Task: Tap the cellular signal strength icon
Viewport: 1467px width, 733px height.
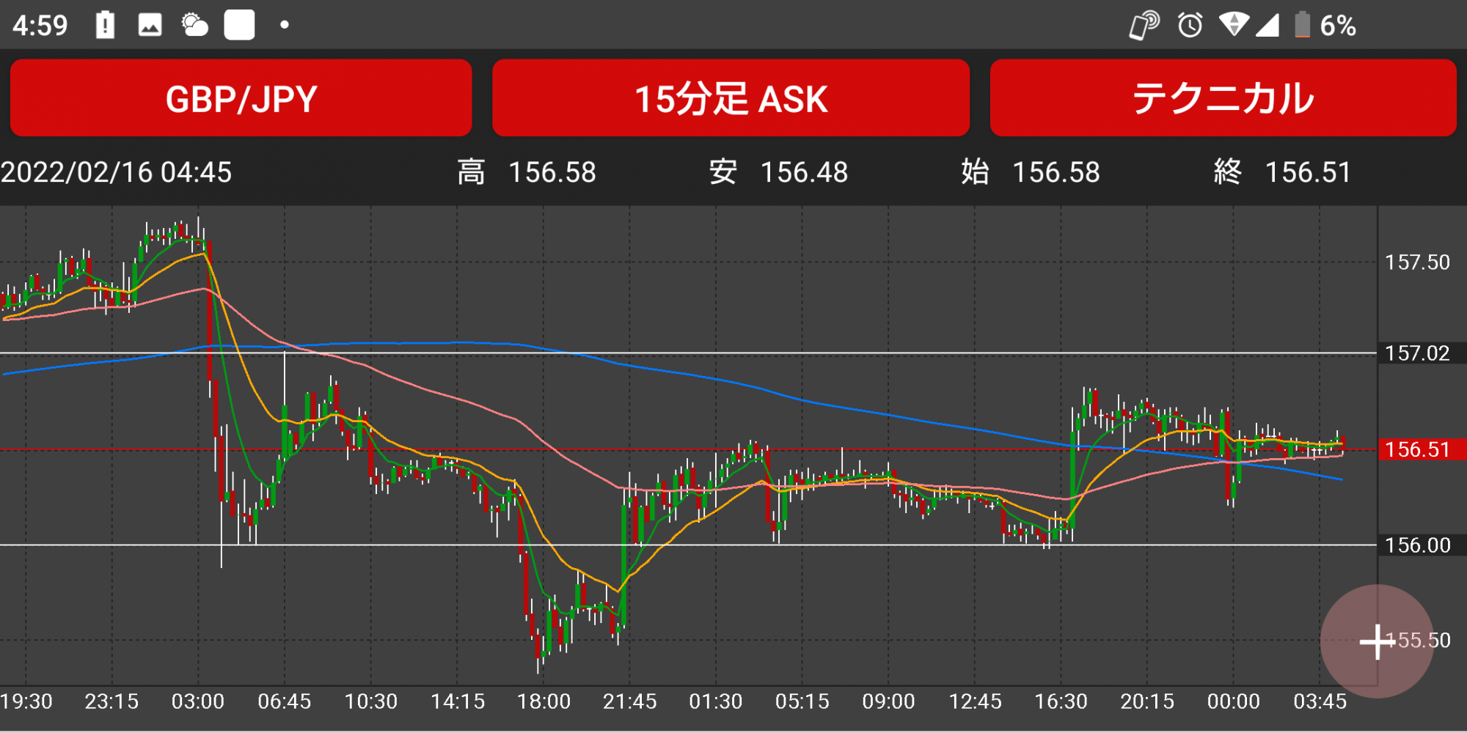Action: click(1267, 25)
